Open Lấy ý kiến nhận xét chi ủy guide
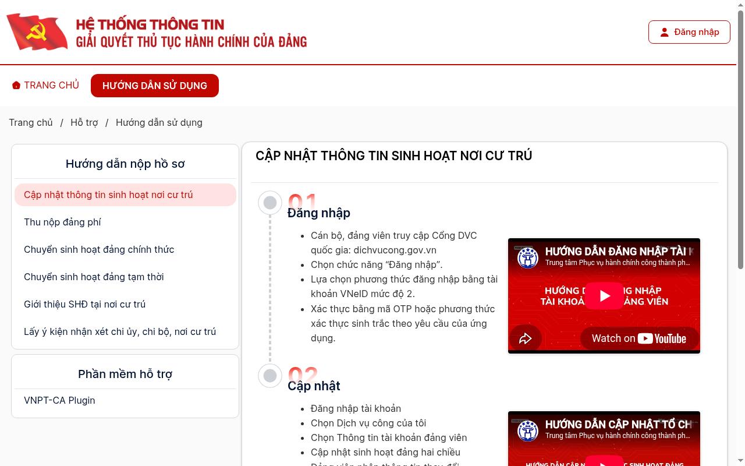This screenshot has height=466, width=745. click(x=125, y=331)
